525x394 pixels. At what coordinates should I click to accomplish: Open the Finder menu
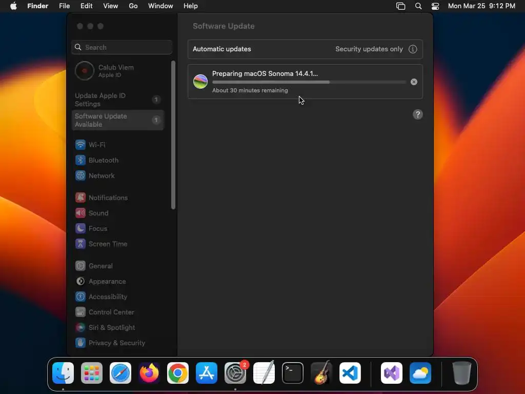pyautogui.click(x=38, y=6)
